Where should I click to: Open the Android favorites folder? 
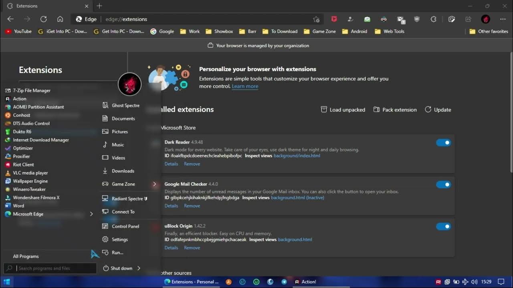(354, 31)
